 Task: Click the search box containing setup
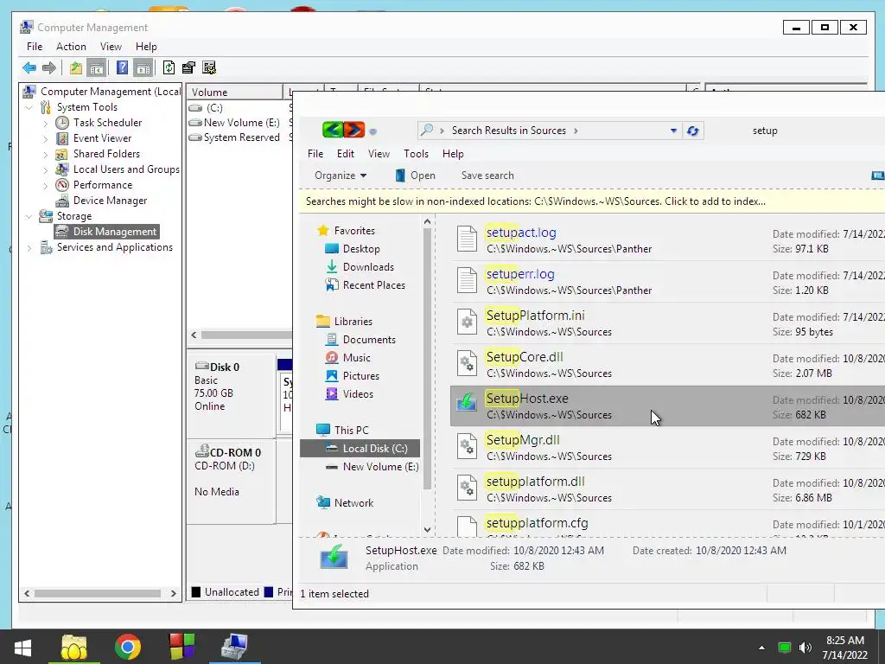[x=795, y=131]
